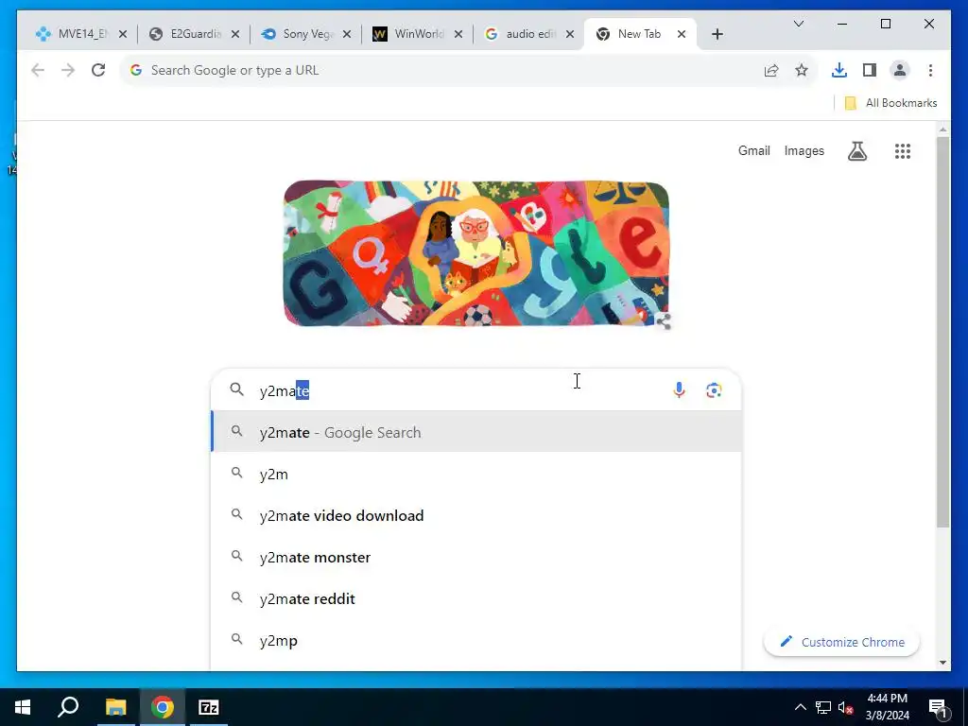Reload the current page

click(x=98, y=70)
